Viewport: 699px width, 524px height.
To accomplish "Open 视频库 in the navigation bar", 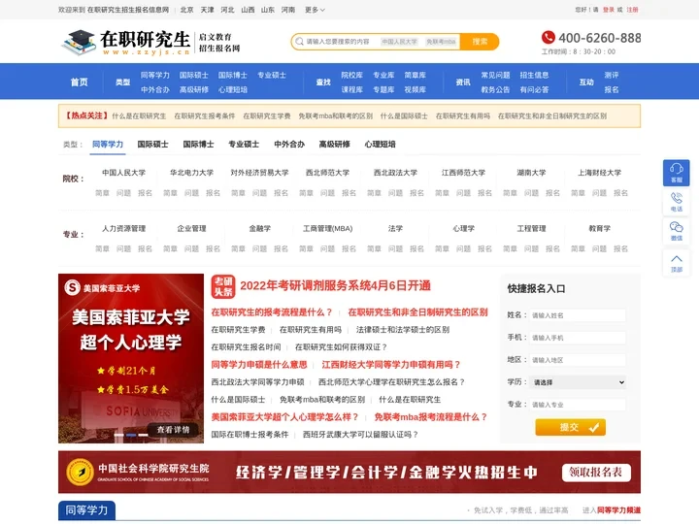I will click(416, 89).
